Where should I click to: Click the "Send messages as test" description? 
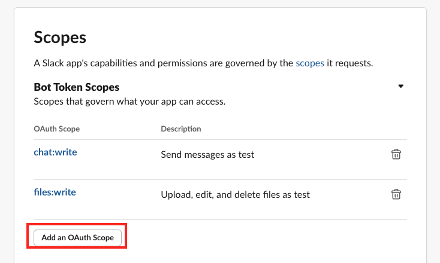207,154
